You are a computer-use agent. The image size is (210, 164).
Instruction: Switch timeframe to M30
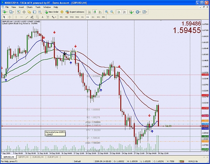pyautogui.click(x=77, y=17)
